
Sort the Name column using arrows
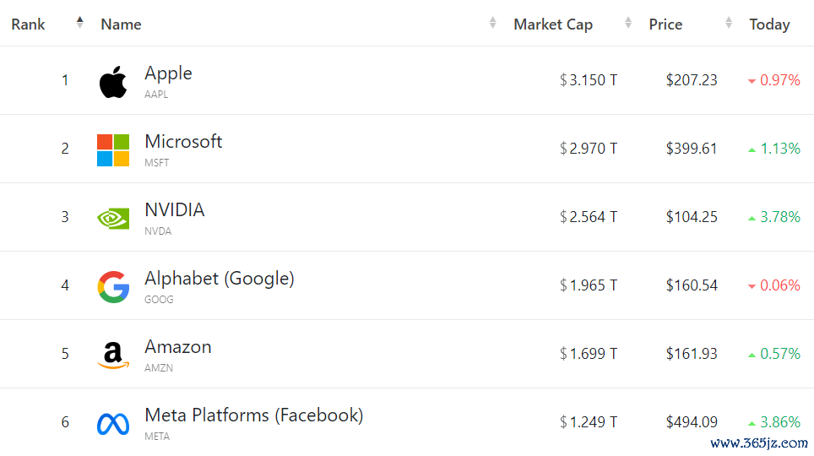492,22
